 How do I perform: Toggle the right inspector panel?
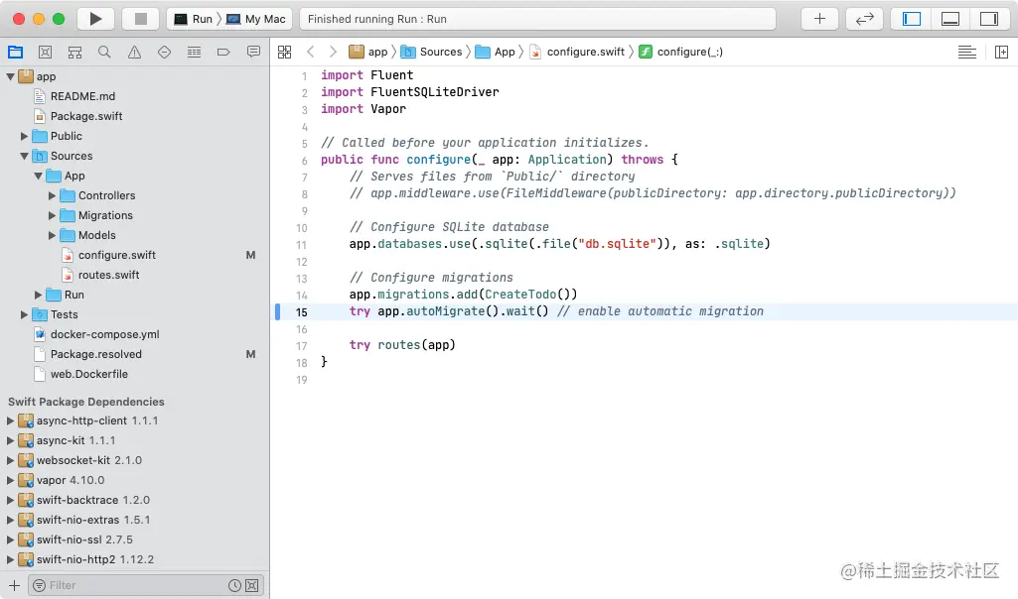(989, 19)
